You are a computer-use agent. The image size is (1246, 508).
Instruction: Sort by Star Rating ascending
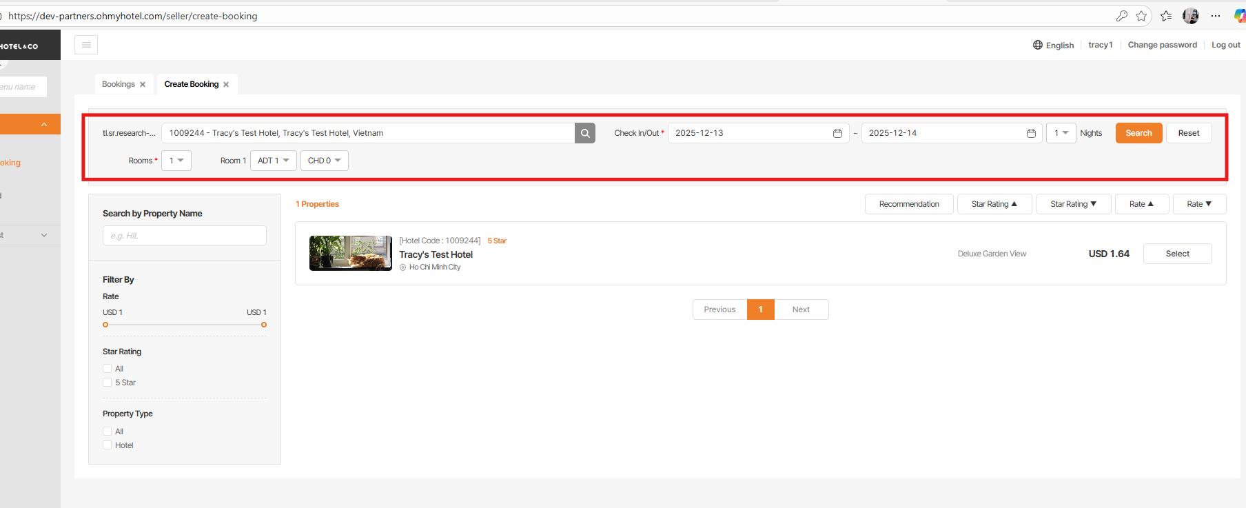(994, 204)
